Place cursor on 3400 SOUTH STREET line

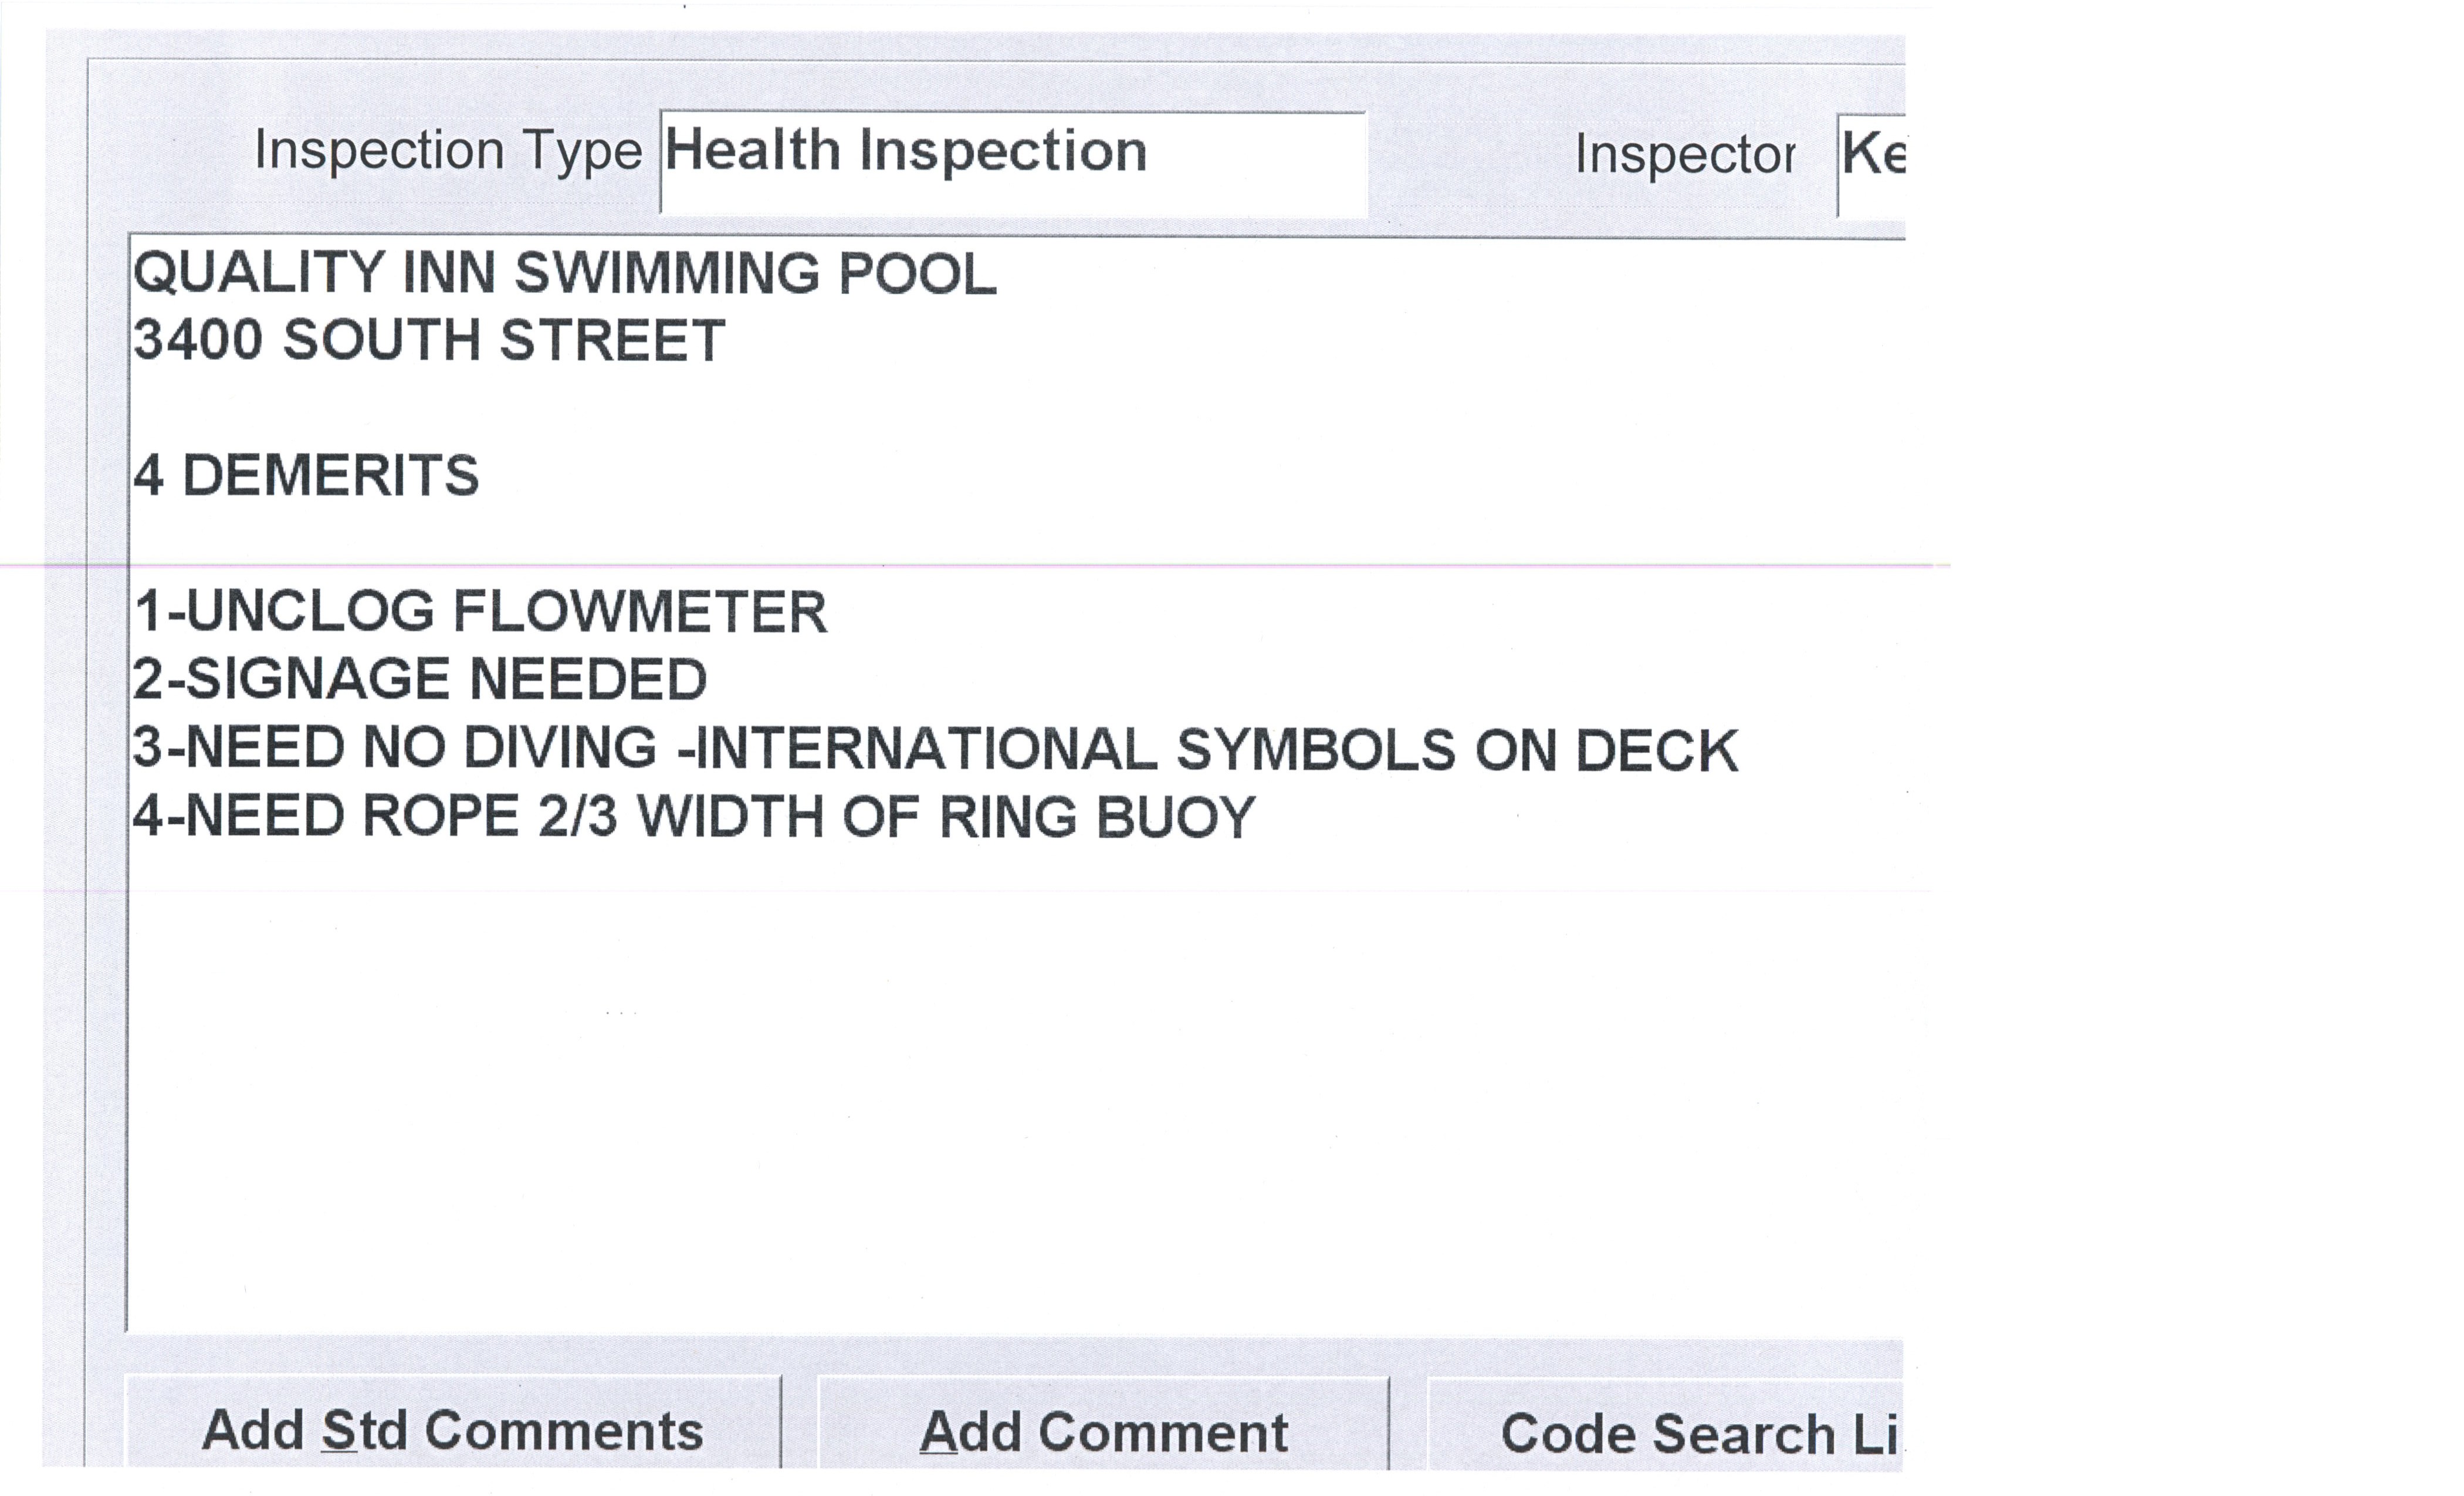[x=429, y=340]
